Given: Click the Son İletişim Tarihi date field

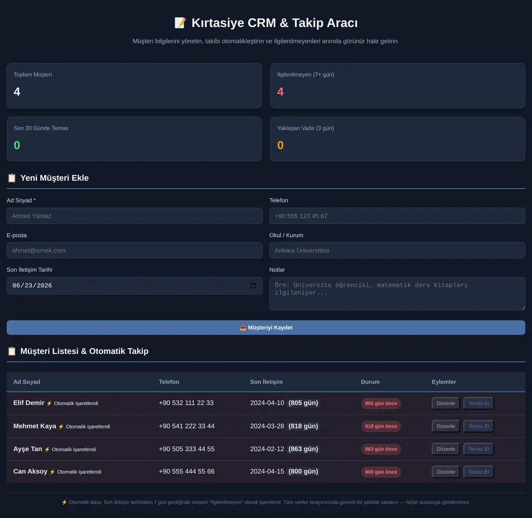Looking at the screenshot, I should pyautogui.click(x=134, y=286).
